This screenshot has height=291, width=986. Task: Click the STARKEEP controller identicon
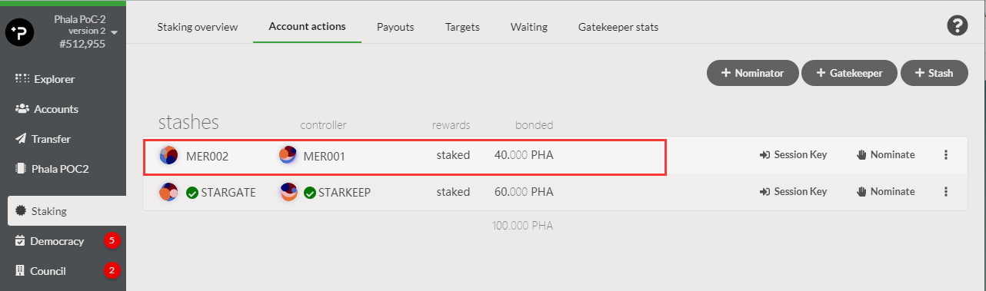tap(289, 192)
